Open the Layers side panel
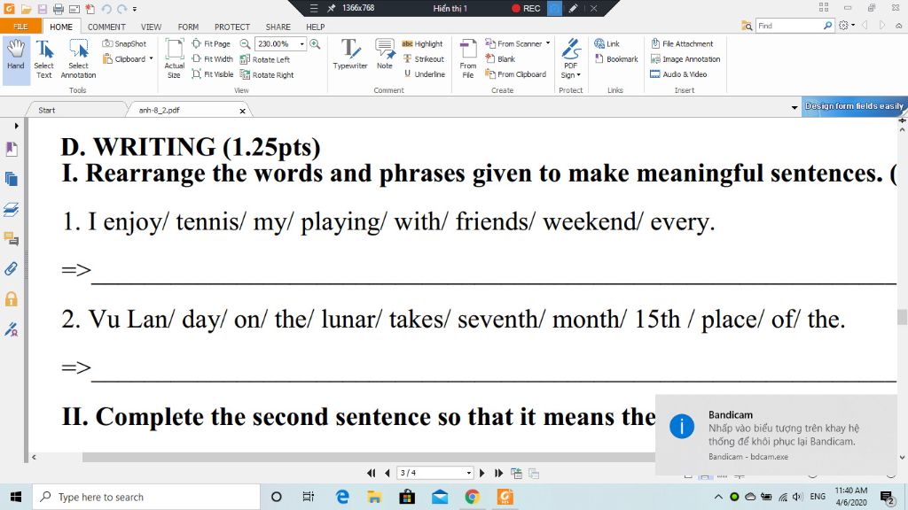This screenshot has height=510, width=908. pyautogui.click(x=11, y=209)
